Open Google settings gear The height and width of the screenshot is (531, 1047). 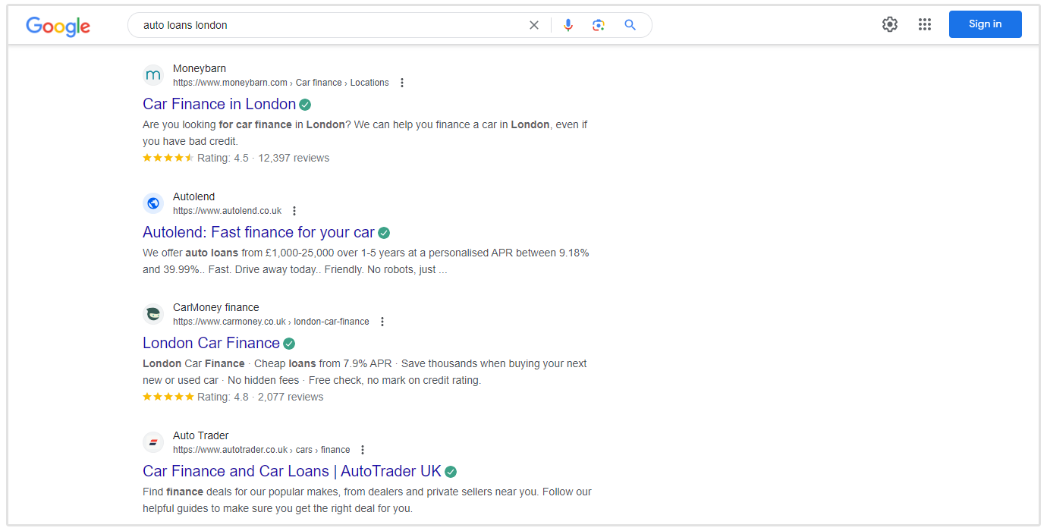890,24
